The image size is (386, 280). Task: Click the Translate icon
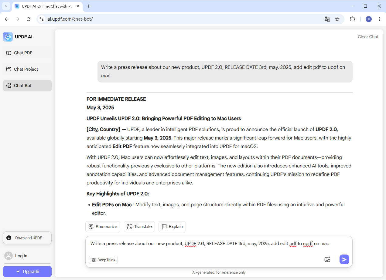click(130, 227)
